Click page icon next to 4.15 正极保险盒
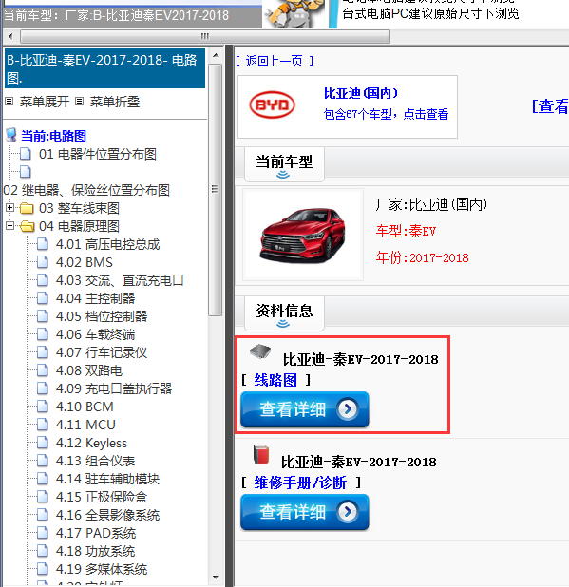This screenshot has height=587, width=569. point(43,497)
